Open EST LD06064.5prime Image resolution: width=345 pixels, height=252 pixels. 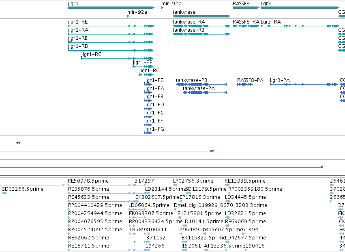(149, 205)
